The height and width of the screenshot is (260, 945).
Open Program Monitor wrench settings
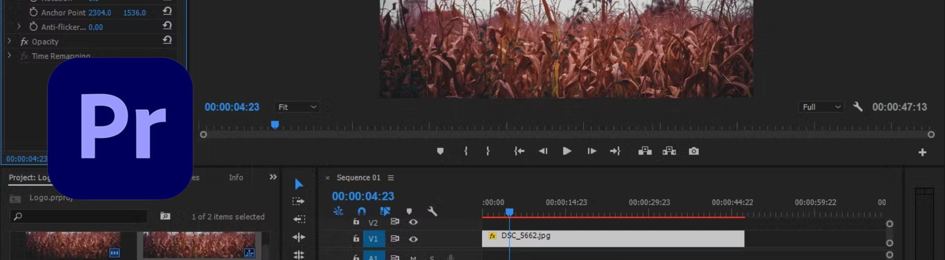857,107
